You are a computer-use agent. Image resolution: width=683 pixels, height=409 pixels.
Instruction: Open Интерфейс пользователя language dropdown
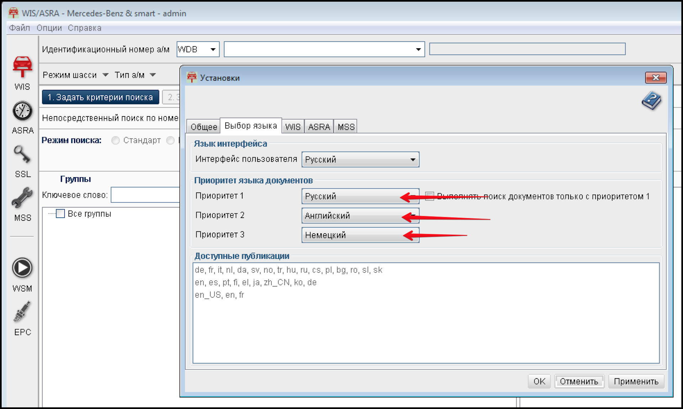pyautogui.click(x=360, y=159)
